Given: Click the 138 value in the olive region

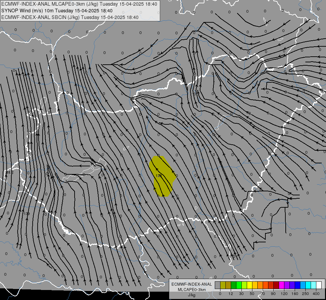Looking at the screenshot, I should 159,176.
